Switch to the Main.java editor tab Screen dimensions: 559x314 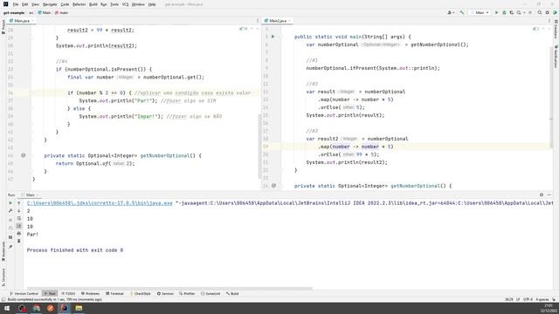[22, 21]
